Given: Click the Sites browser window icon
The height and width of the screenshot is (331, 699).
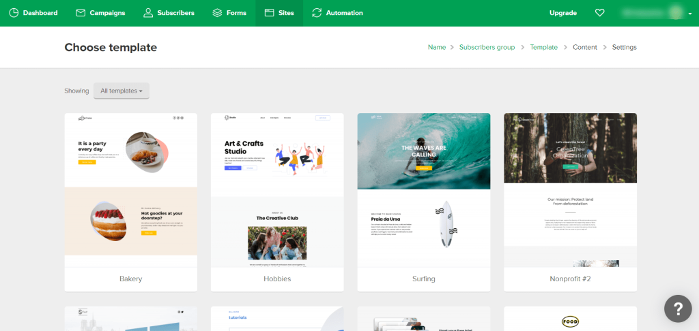Looking at the screenshot, I should point(269,13).
